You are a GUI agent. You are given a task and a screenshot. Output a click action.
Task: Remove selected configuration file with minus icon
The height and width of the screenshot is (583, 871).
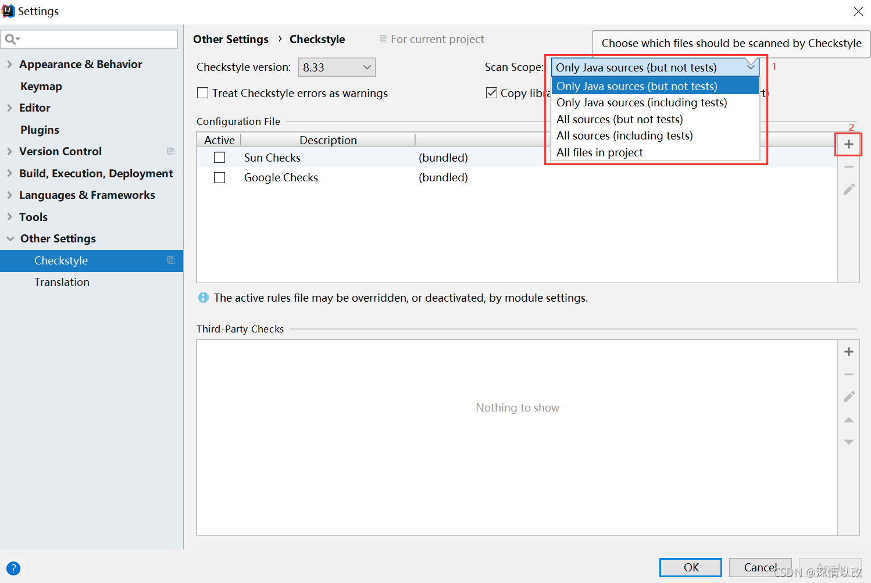point(849,167)
